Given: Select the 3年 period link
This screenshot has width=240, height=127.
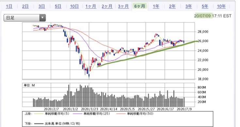Looking at the screenshot, I should click(x=189, y=6).
